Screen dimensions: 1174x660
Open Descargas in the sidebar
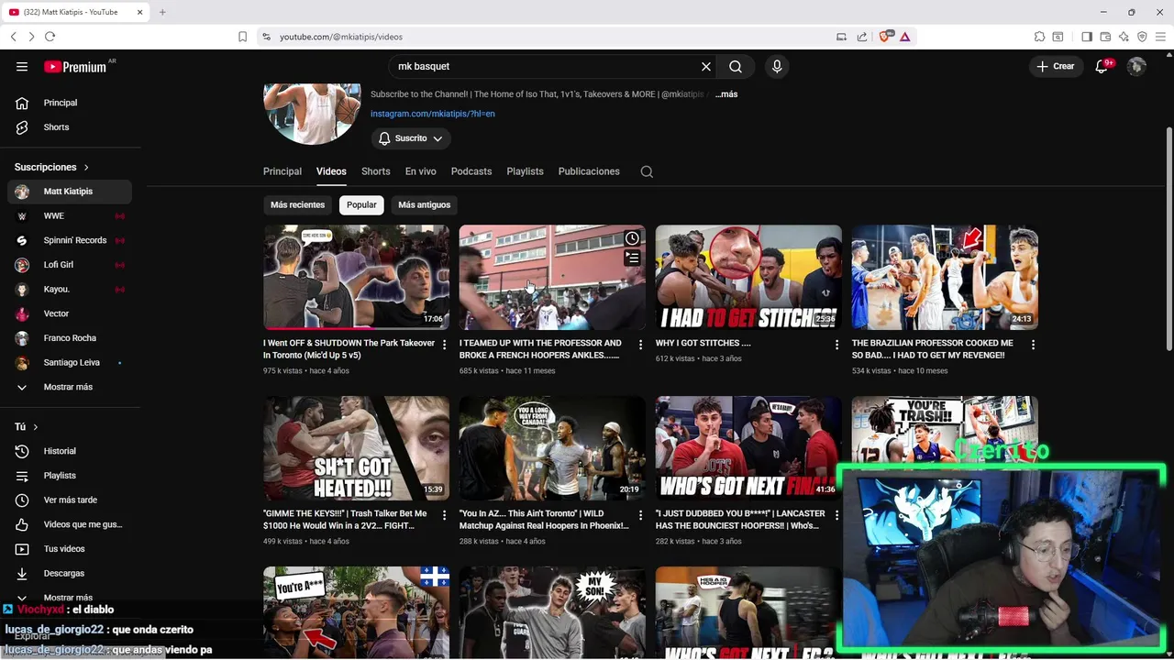70,573
